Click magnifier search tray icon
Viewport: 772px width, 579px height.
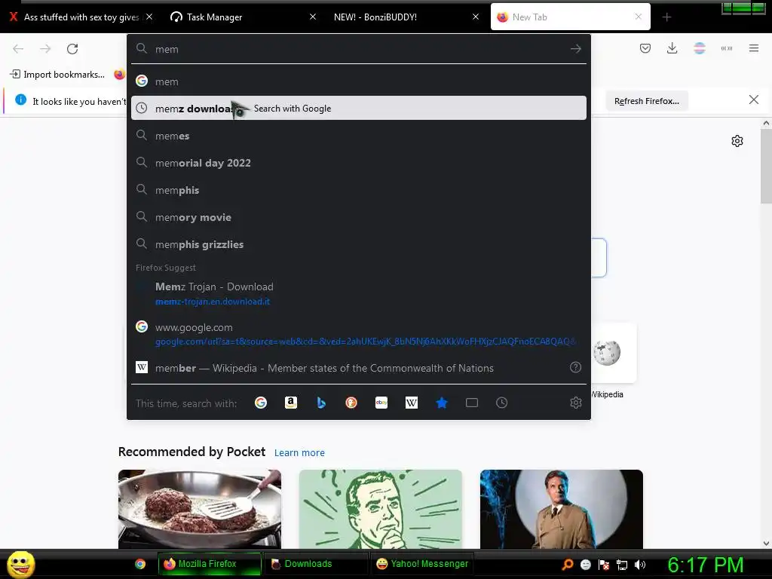568,565
